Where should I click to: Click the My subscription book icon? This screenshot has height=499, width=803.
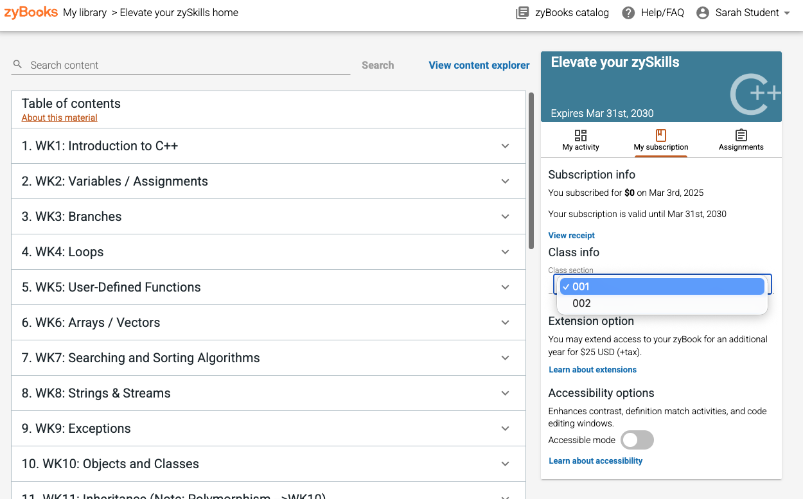(x=661, y=135)
